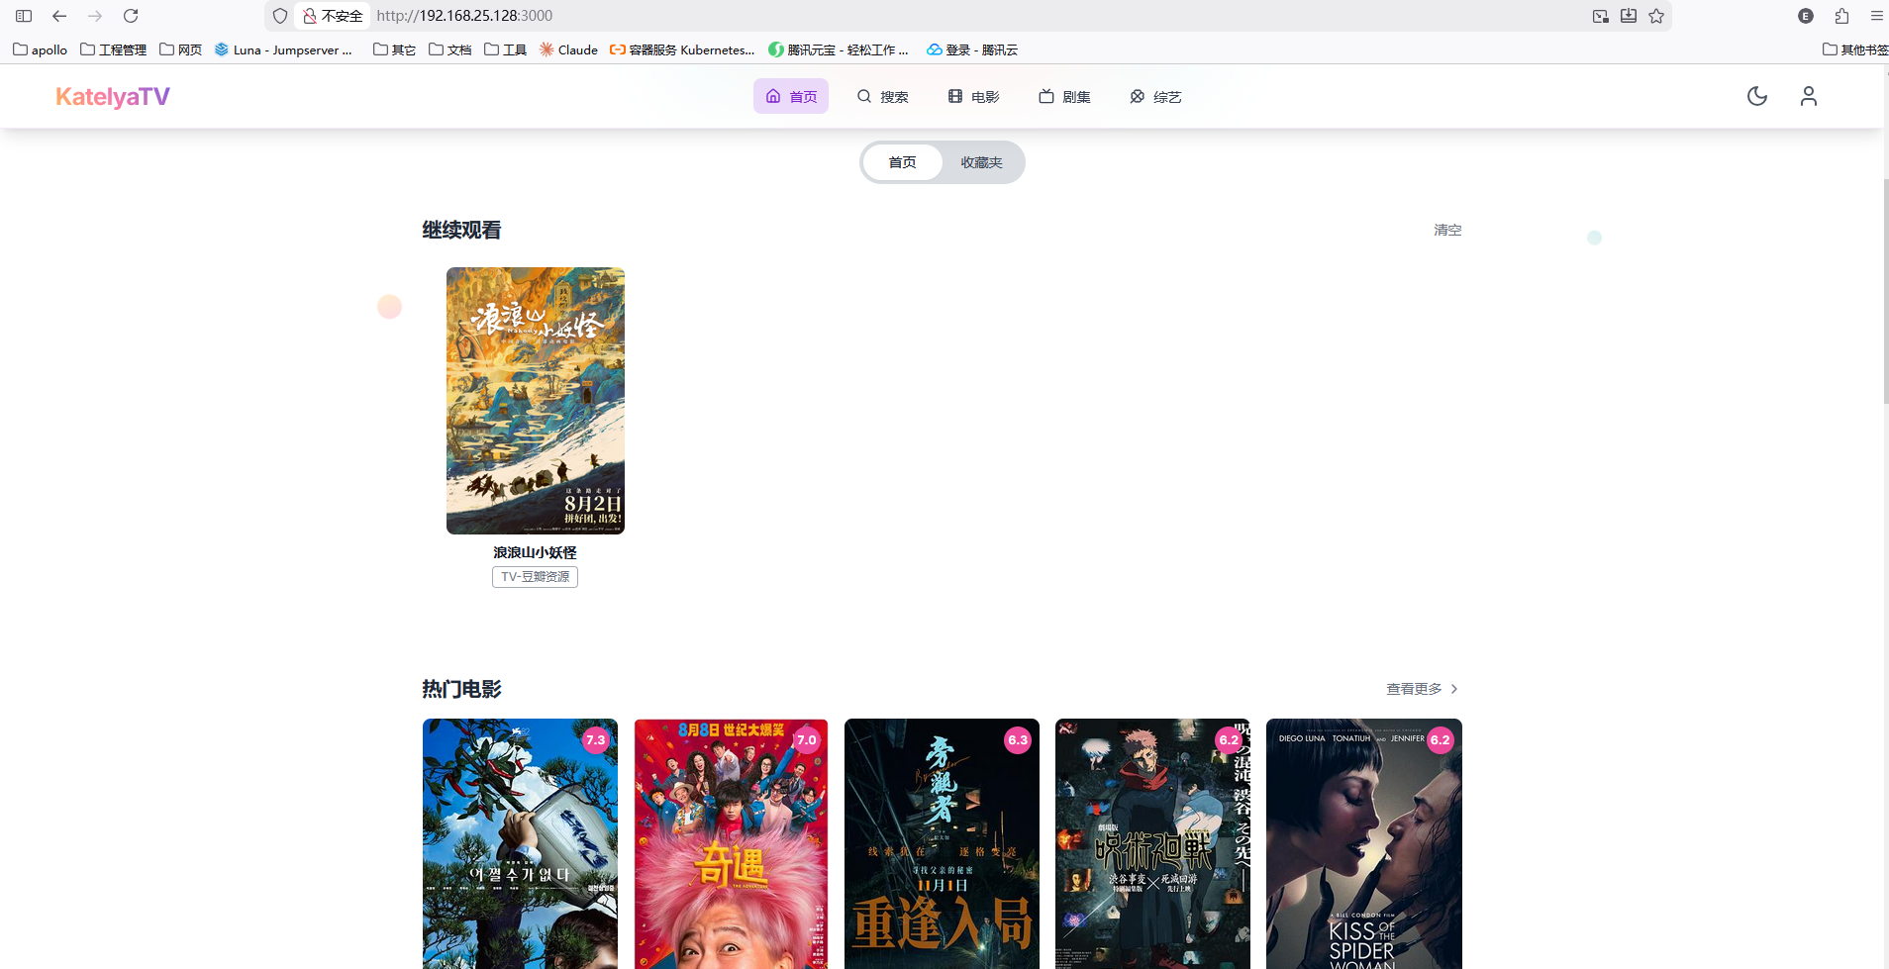The height and width of the screenshot is (969, 1889).
Task: Expand the apollo bookmark folder
Action: 41,49
